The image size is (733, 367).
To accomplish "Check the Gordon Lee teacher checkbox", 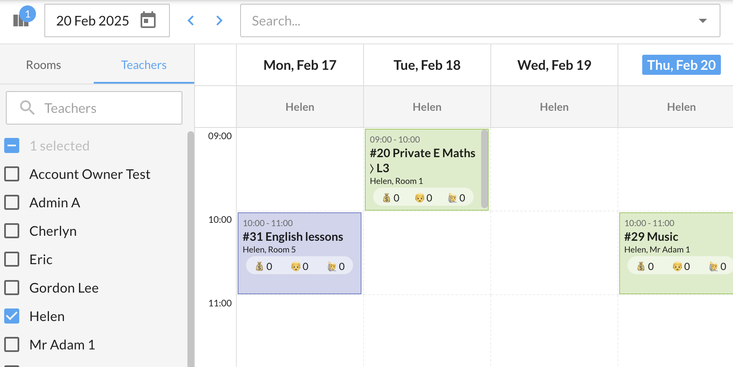I will [x=12, y=288].
